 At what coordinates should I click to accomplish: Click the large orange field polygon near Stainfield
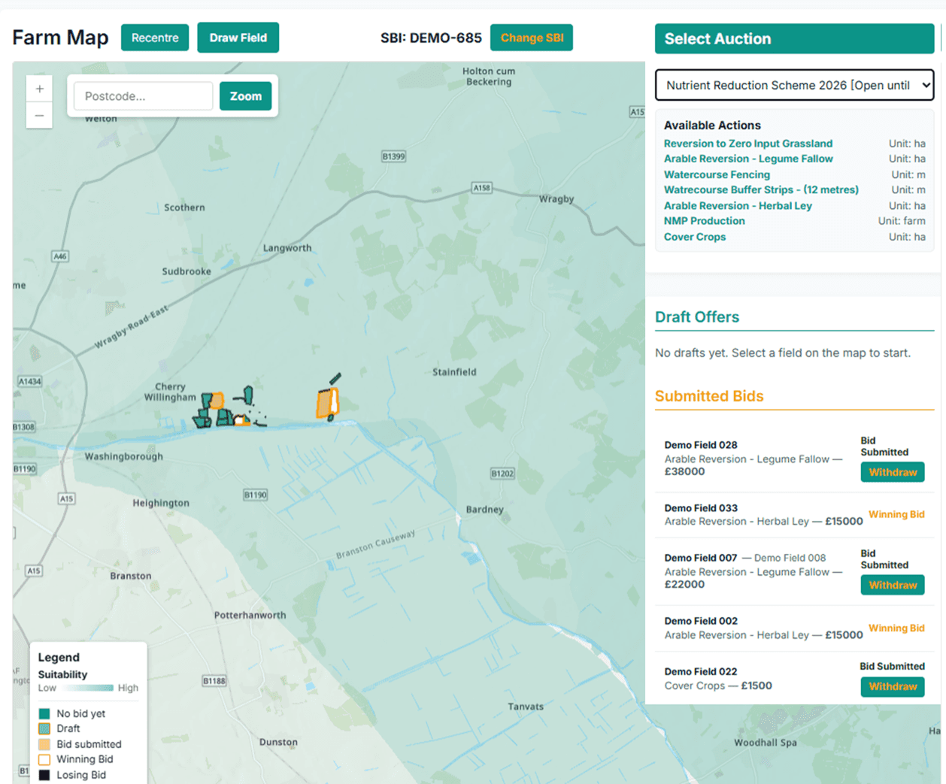[x=324, y=404]
